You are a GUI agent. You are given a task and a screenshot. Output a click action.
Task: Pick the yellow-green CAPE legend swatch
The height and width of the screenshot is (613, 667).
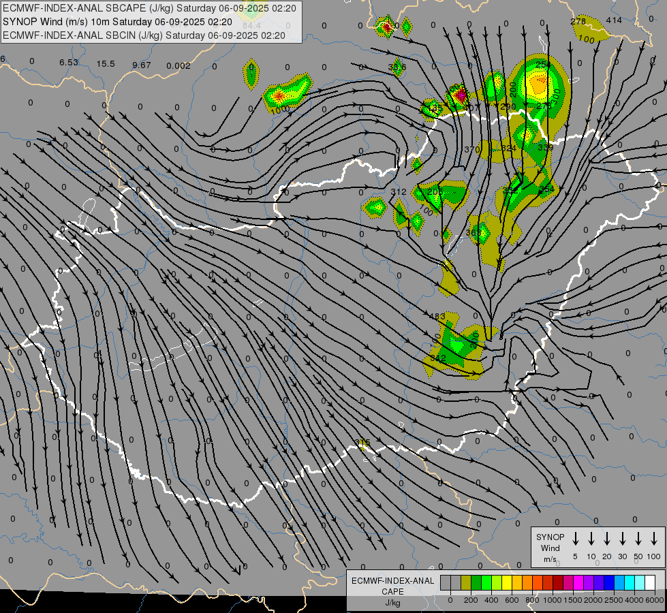(497, 582)
